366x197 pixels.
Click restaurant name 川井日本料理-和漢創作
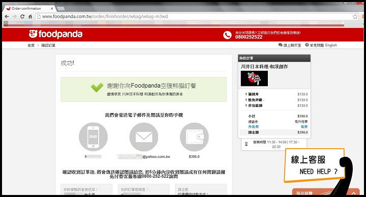point(264,67)
